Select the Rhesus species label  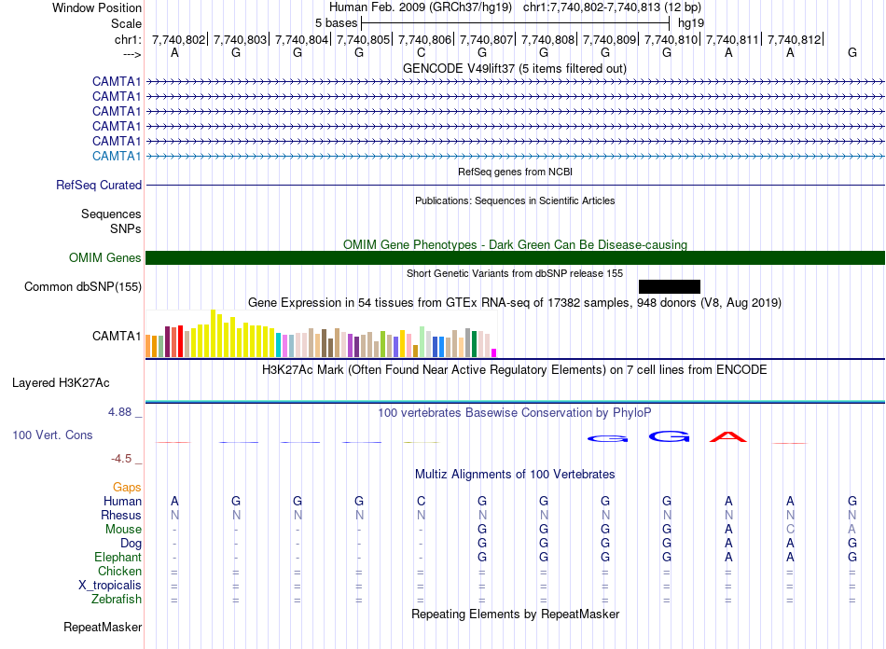(x=121, y=515)
